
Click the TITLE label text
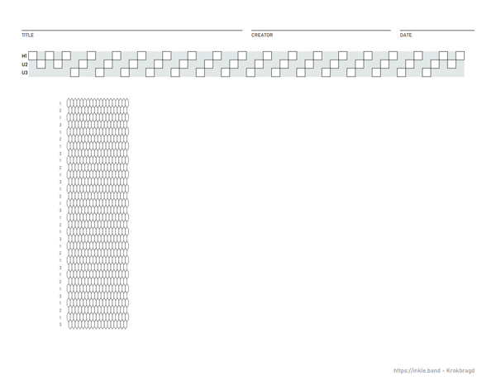tap(27, 35)
